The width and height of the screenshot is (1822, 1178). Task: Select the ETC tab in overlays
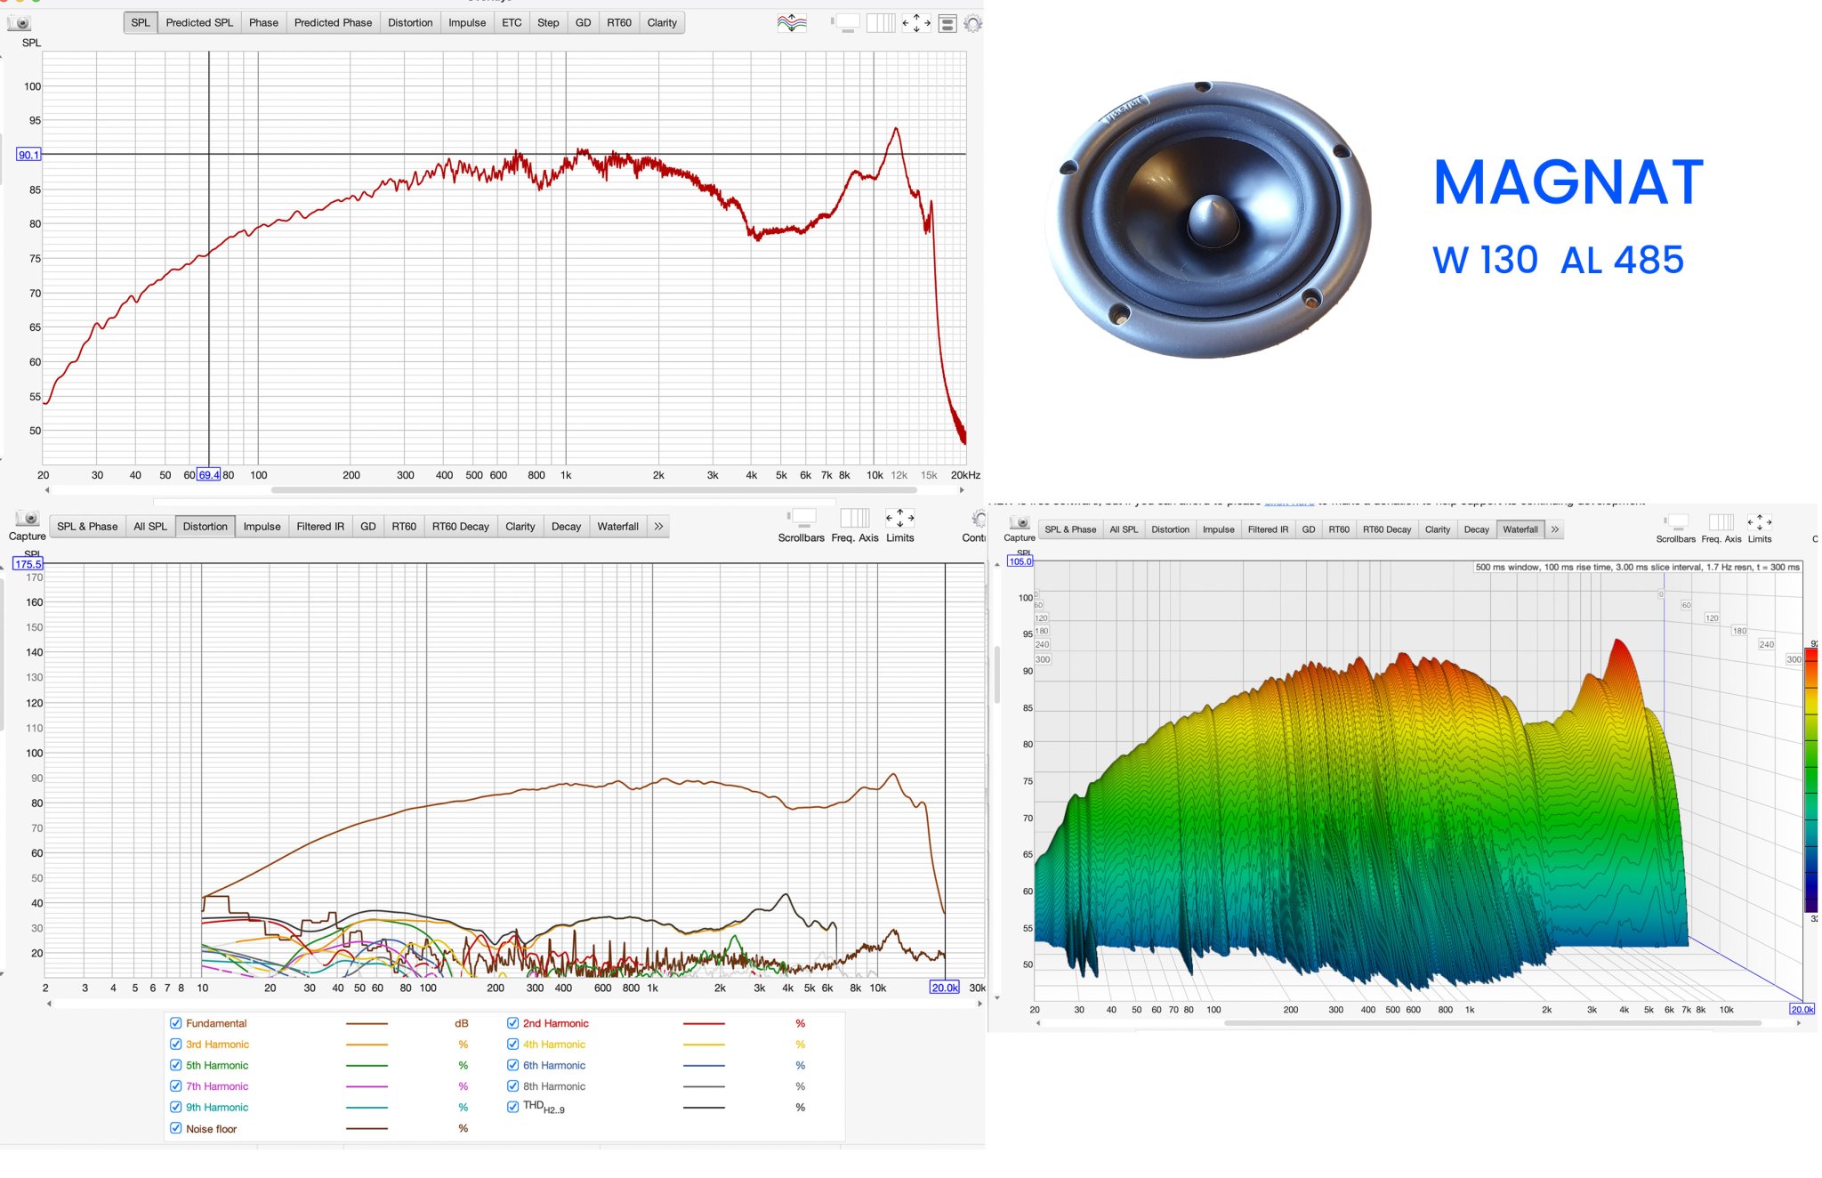[x=512, y=23]
